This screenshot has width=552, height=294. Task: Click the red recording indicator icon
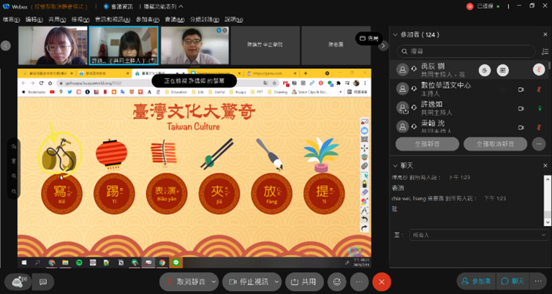pos(469,7)
